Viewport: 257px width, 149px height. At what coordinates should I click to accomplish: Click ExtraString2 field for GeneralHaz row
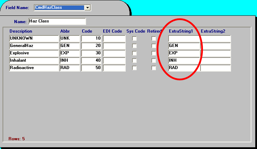216,46
